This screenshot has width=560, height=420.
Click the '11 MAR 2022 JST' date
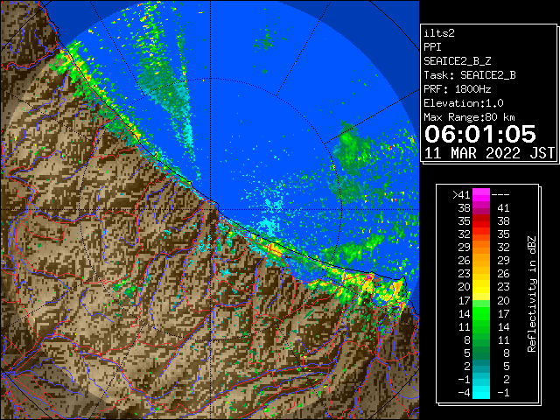point(489,153)
